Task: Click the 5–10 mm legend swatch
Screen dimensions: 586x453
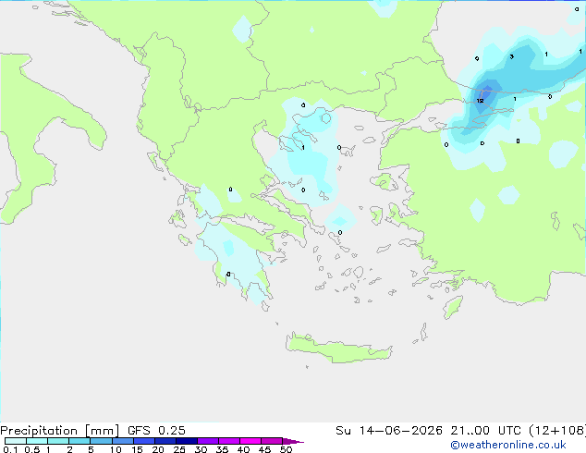Action: (101, 441)
